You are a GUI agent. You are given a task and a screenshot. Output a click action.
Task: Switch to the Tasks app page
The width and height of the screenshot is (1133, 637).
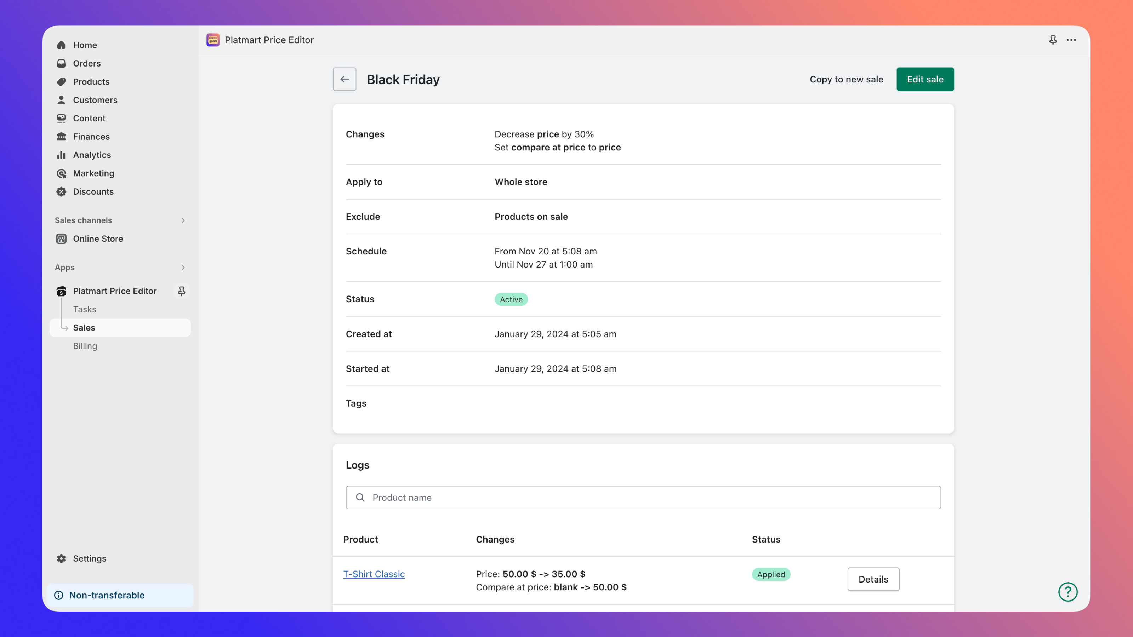85,309
